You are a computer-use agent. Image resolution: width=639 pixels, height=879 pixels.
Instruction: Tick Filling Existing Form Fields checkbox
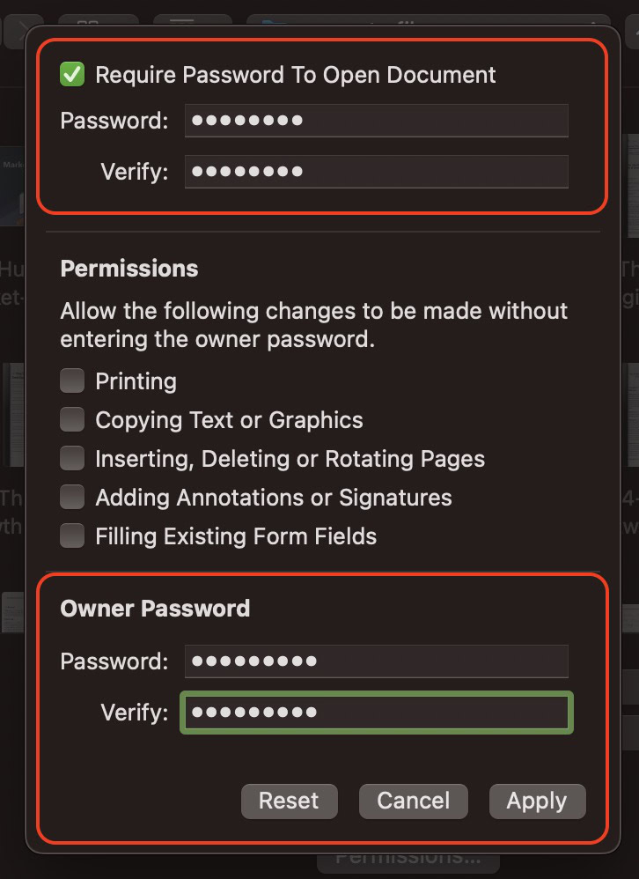click(72, 536)
